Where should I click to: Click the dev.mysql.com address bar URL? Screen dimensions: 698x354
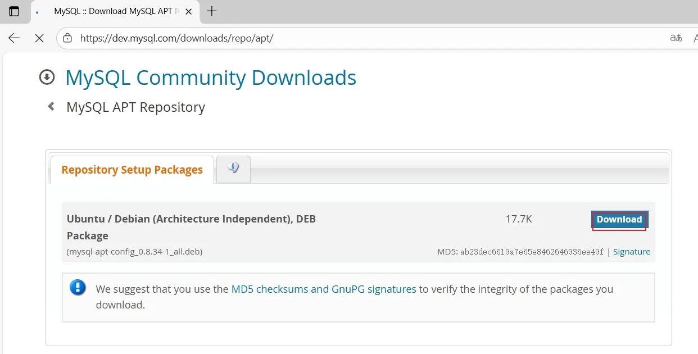coord(176,38)
